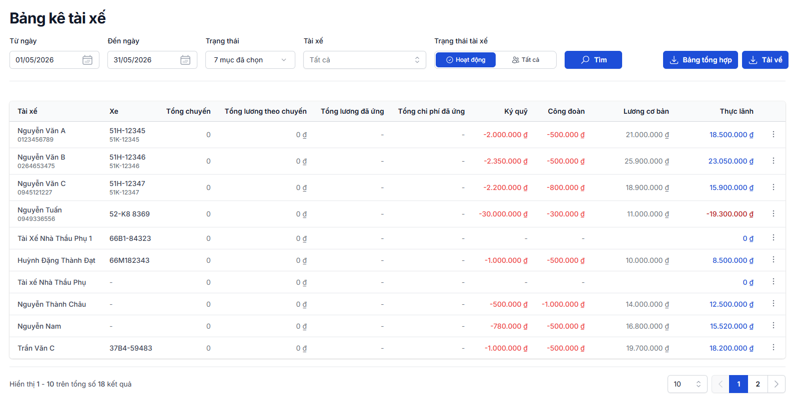Viewport: 797px width, 397px height.
Task: Click the Tìm search button
Action: tap(593, 60)
